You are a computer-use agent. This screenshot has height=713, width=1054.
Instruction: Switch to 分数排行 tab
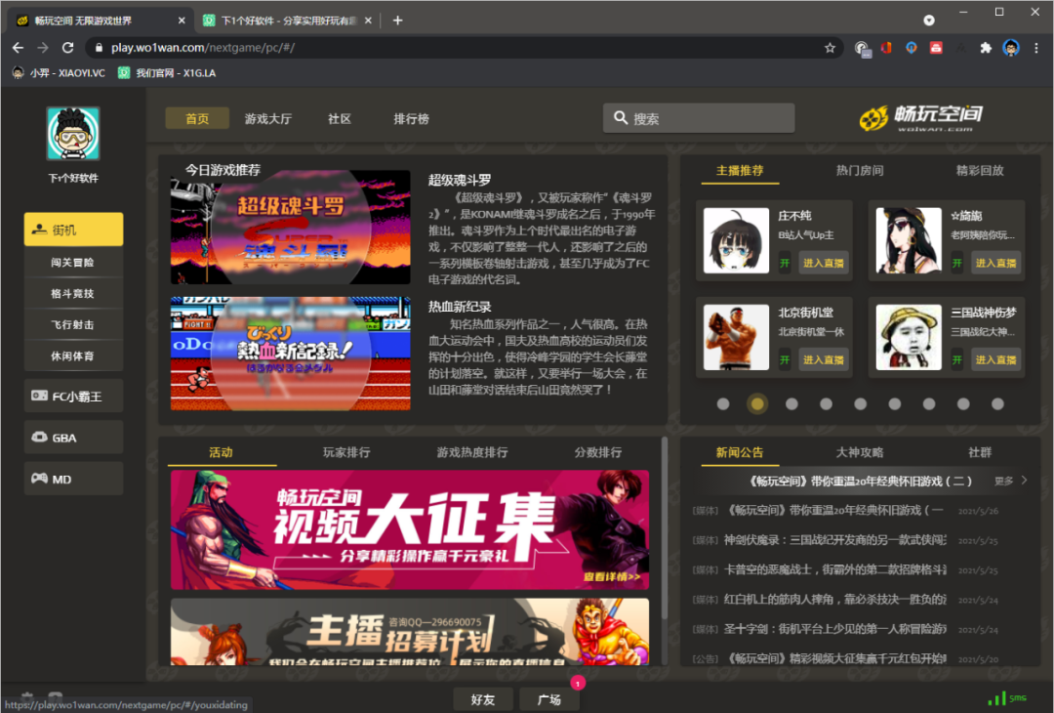pos(597,452)
